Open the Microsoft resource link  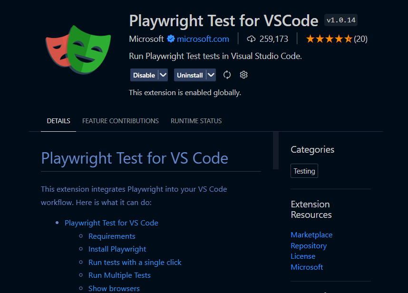coord(307,267)
